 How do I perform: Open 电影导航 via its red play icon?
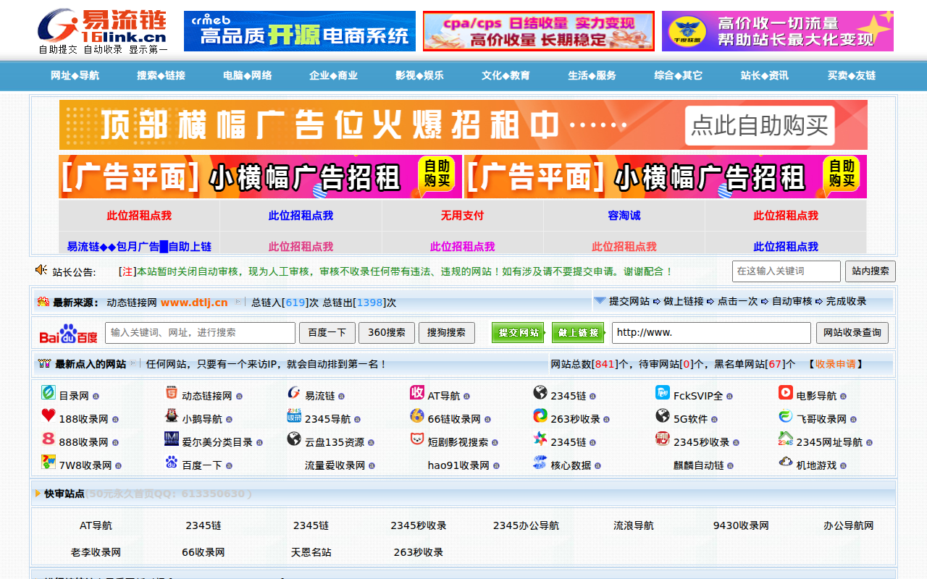pos(784,394)
